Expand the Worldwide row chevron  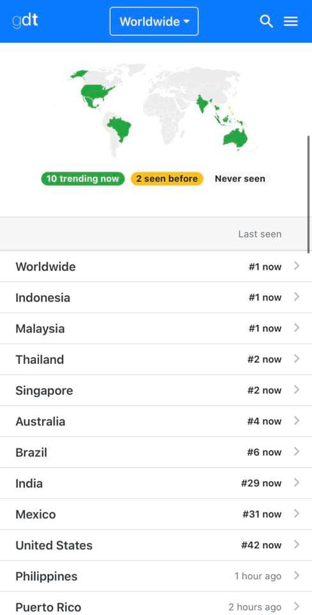coord(296,266)
